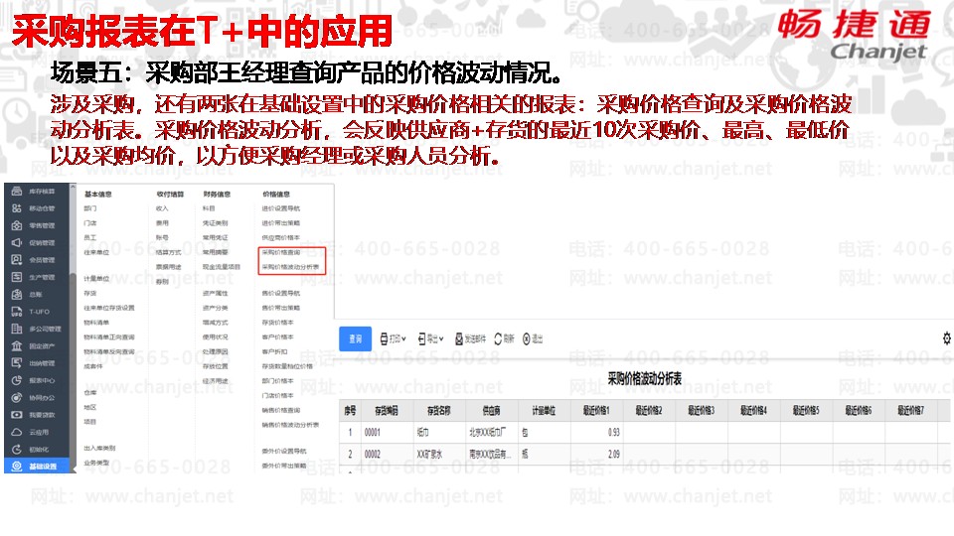
Task: Click the blue 查询 button
Action: point(356,339)
